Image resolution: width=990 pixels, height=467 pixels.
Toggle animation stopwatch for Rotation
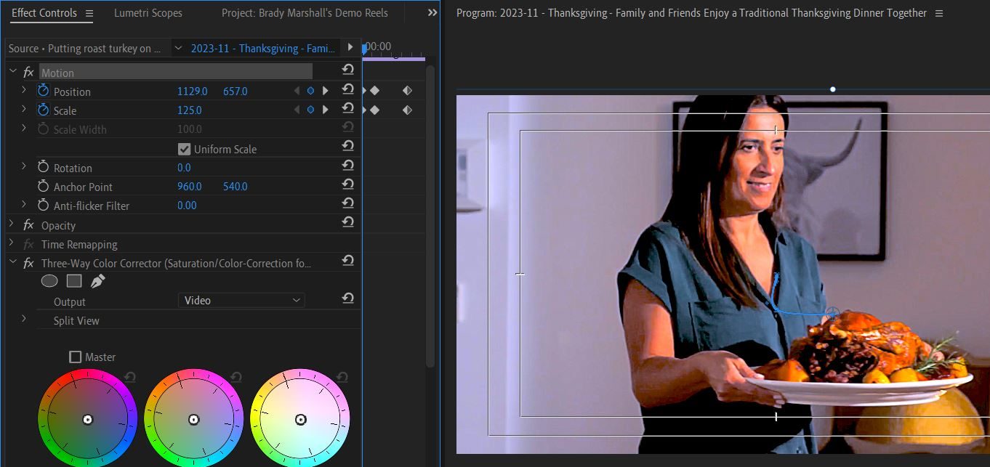pyautogui.click(x=43, y=167)
